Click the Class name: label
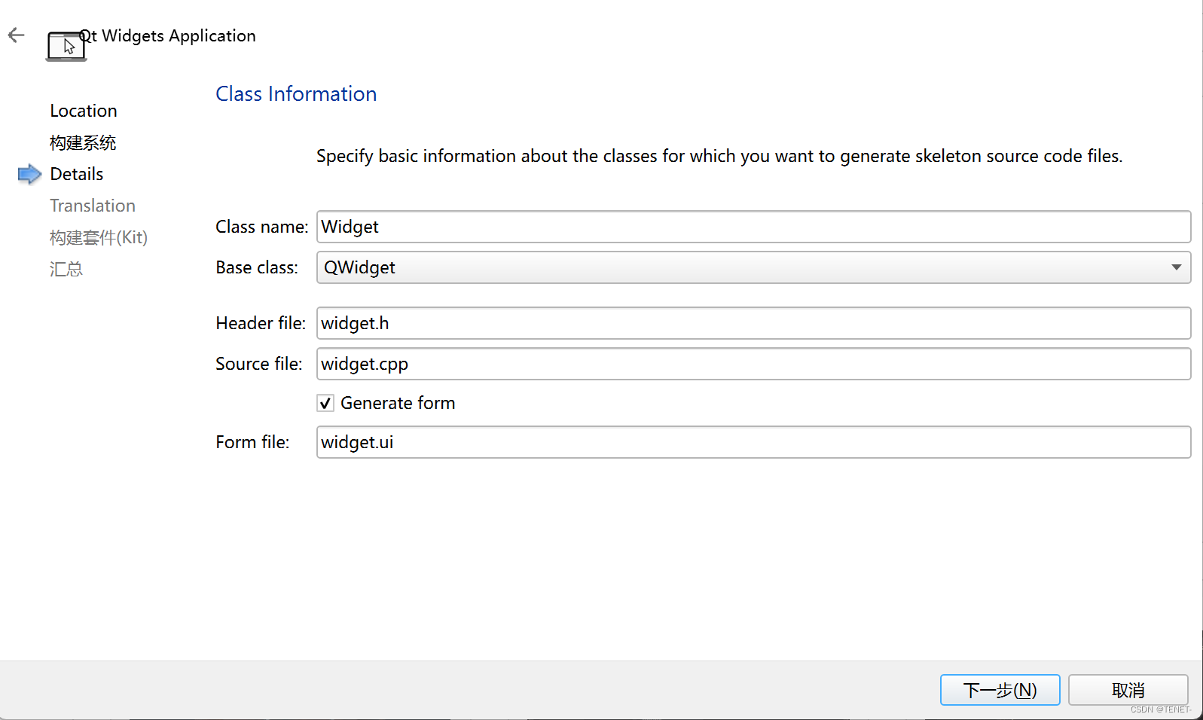Screen dimensions: 1203x720 pos(261,227)
